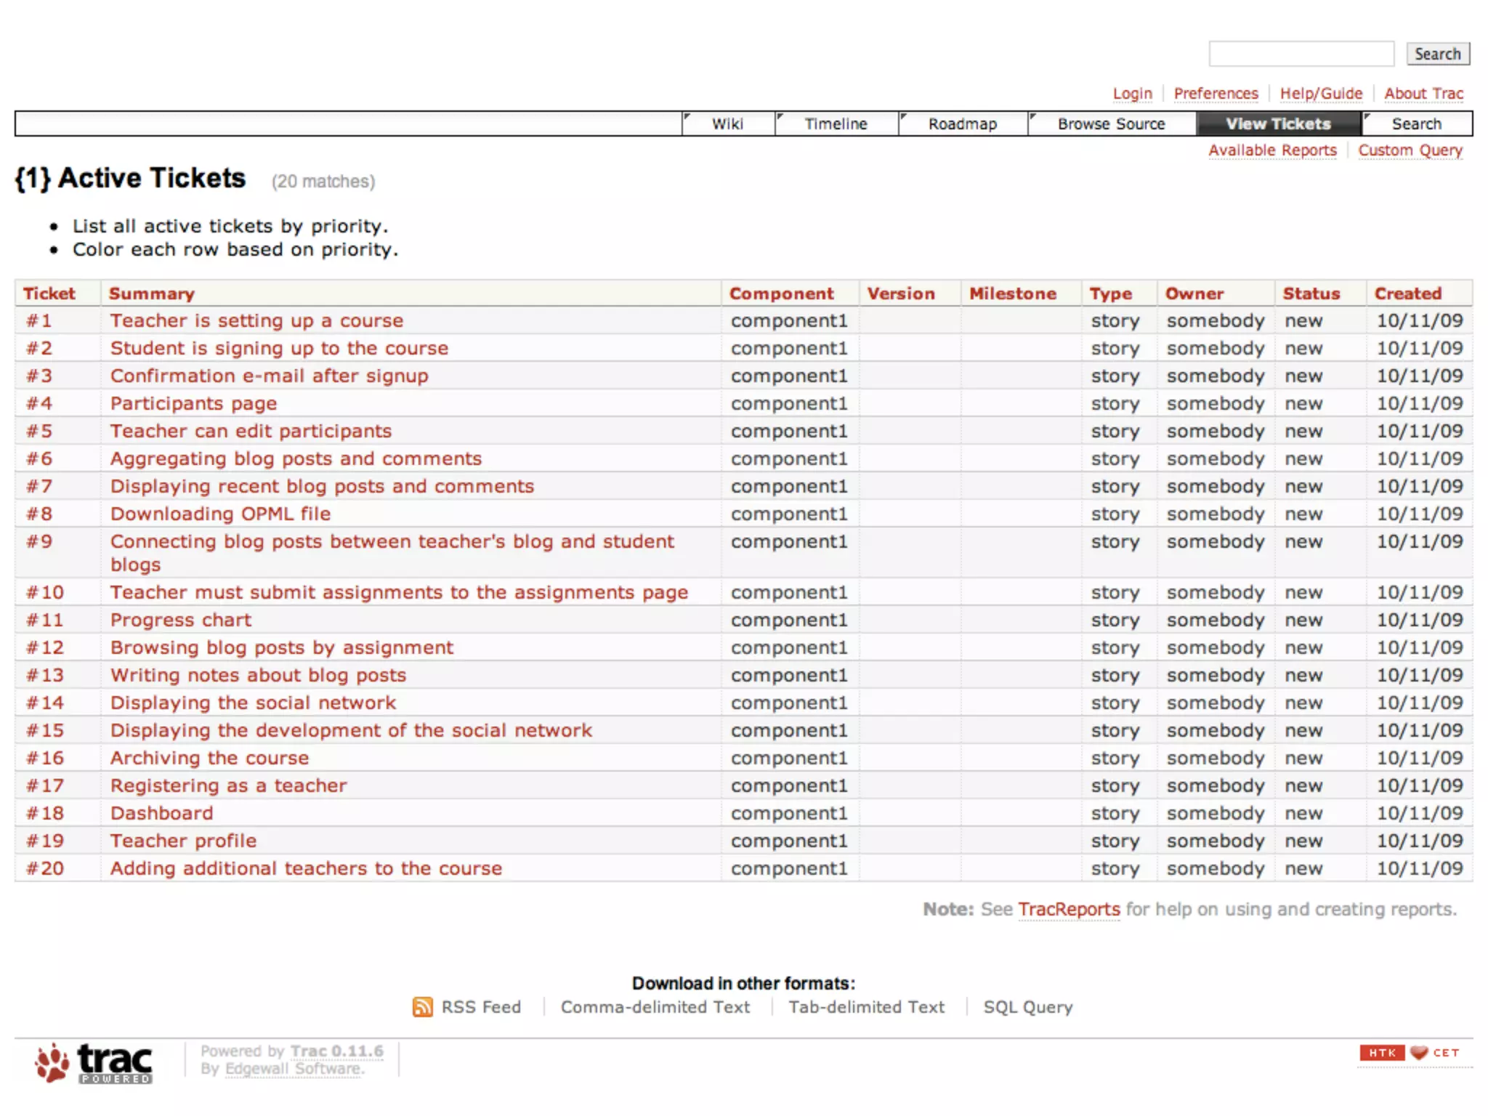
Task: Open the TracReports help link
Action: pos(1069,910)
